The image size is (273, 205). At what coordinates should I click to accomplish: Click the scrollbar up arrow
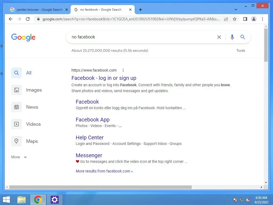click(266, 26)
